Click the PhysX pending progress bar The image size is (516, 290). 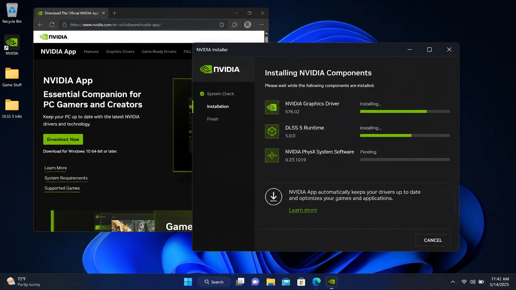tap(405, 160)
